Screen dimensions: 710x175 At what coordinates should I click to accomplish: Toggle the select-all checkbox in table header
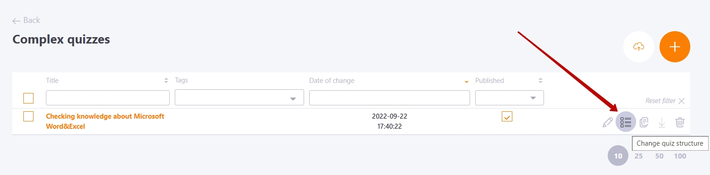point(28,98)
